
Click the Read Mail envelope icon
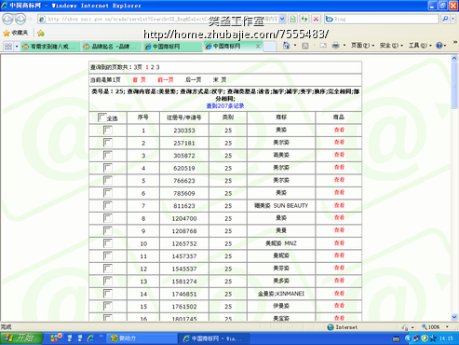(x=323, y=46)
